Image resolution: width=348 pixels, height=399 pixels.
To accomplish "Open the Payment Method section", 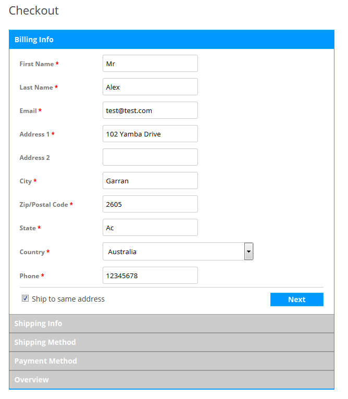I will click(x=171, y=361).
